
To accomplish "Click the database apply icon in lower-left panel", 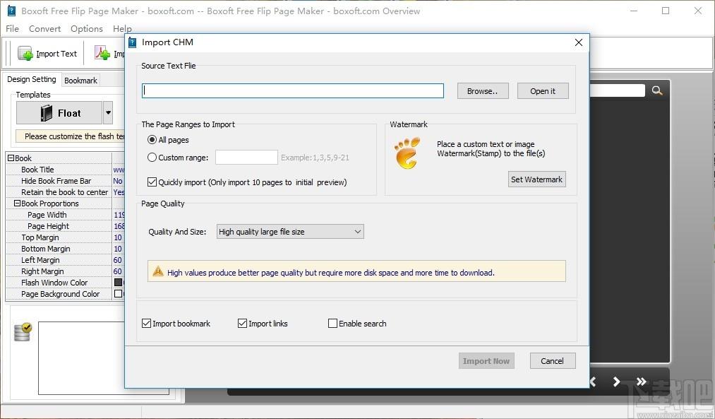I will [23, 332].
